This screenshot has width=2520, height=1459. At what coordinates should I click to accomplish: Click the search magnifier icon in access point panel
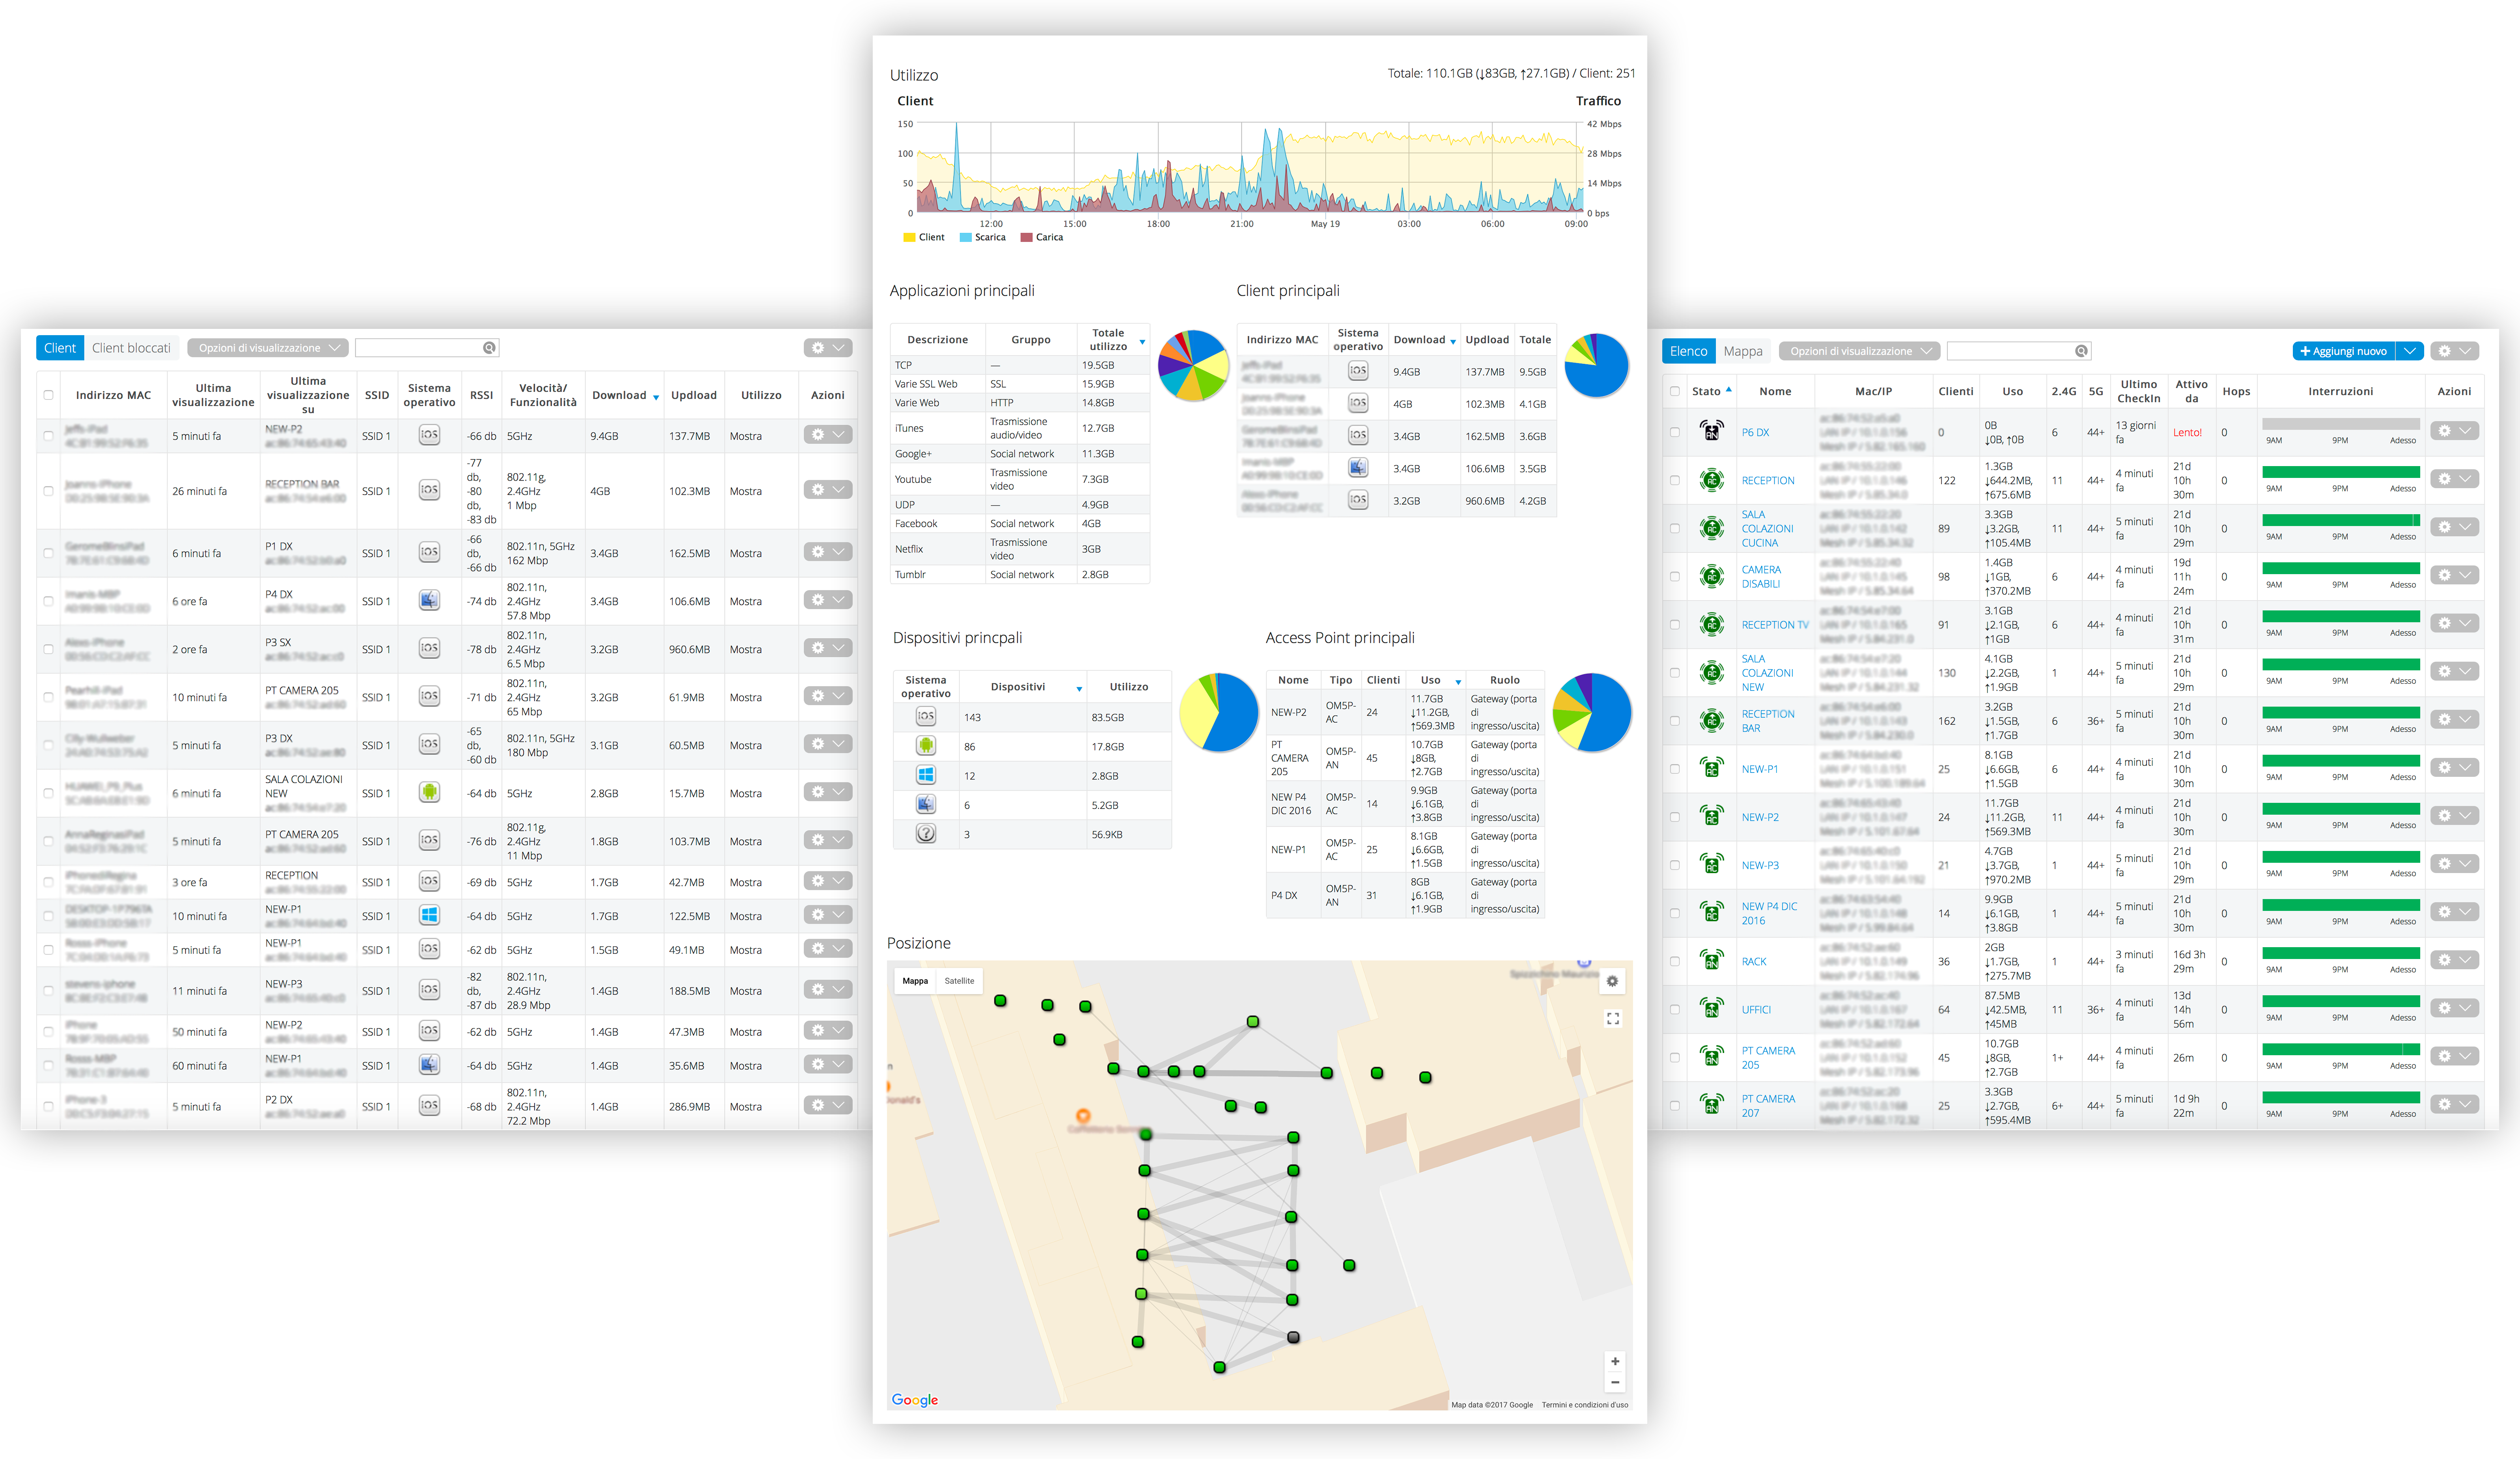(x=2081, y=351)
